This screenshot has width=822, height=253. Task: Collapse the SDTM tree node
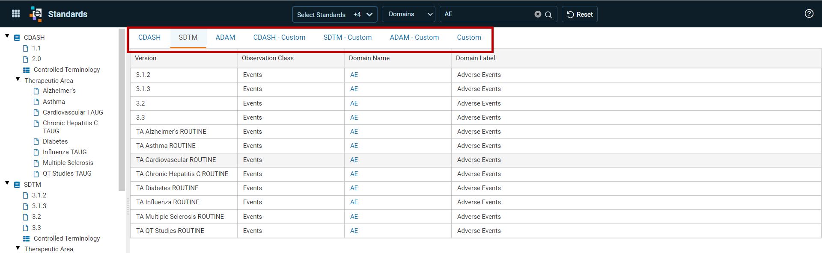pos(7,183)
